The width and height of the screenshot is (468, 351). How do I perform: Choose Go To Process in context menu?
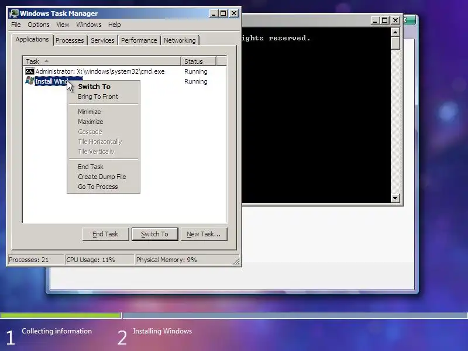tap(104, 187)
